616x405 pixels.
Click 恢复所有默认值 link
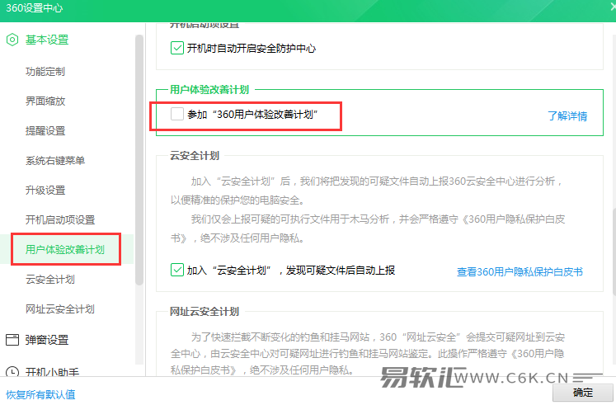tap(40, 394)
